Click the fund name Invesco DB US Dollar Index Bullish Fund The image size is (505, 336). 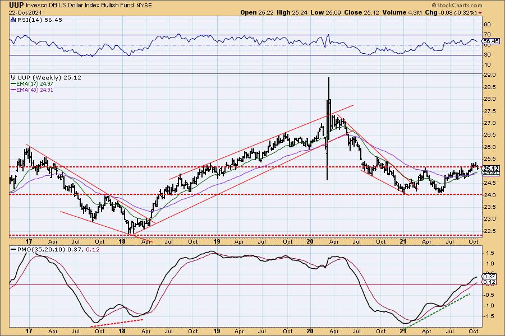[x=80, y=5]
